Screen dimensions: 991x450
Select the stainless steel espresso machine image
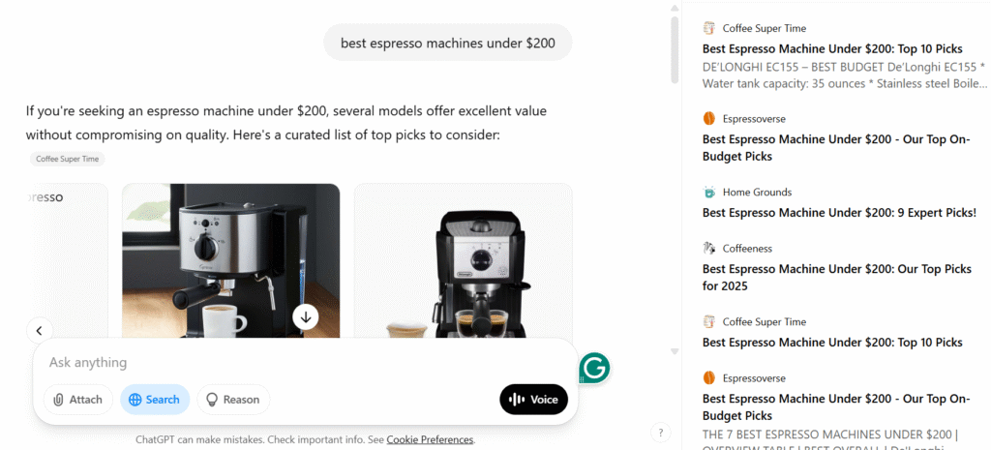click(230, 261)
